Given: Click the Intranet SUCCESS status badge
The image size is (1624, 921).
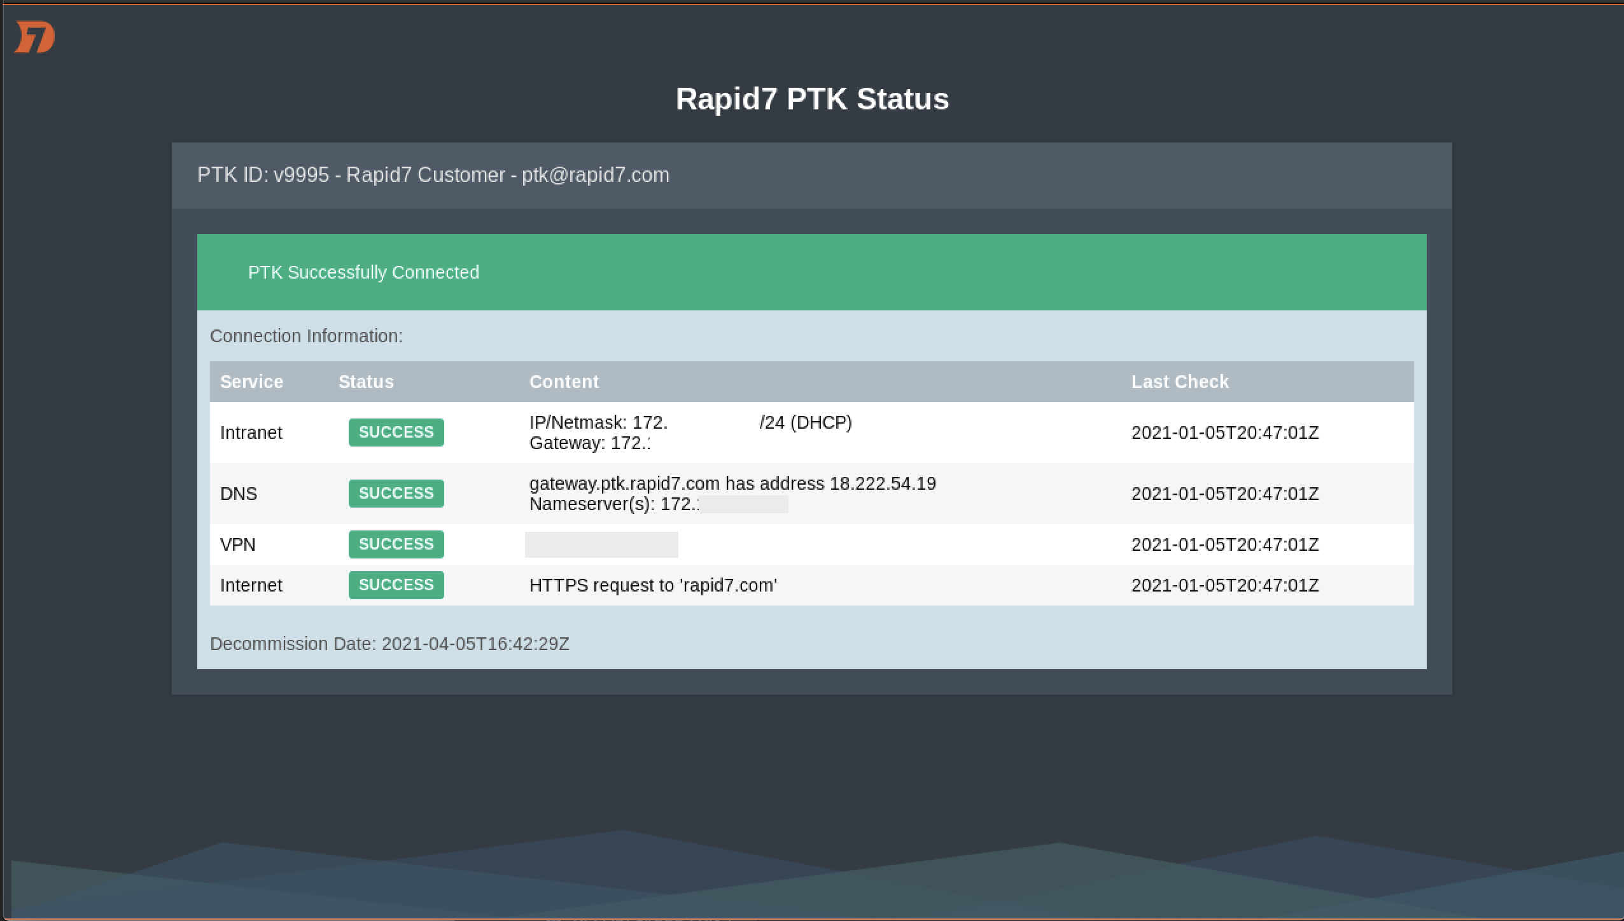Looking at the screenshot, I should [x=396, y=433].
